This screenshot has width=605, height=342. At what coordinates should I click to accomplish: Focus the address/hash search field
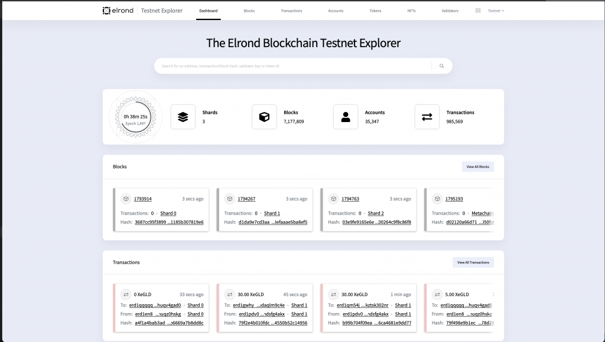293,66
